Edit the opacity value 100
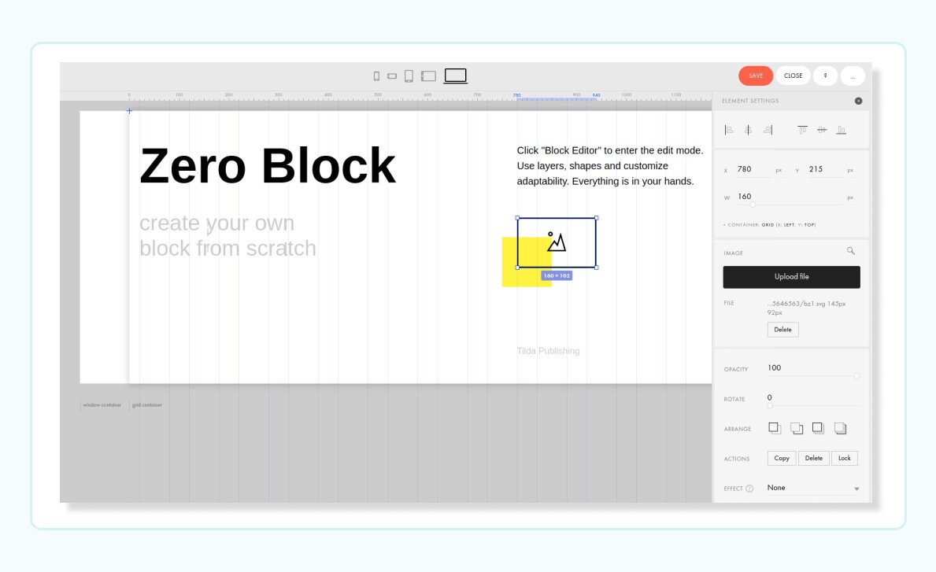This screenshot has height=572, width=936. pos(775,368)
